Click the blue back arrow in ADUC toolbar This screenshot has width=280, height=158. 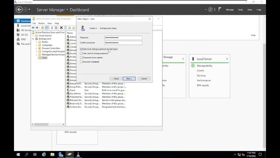[x=33, y=28]
